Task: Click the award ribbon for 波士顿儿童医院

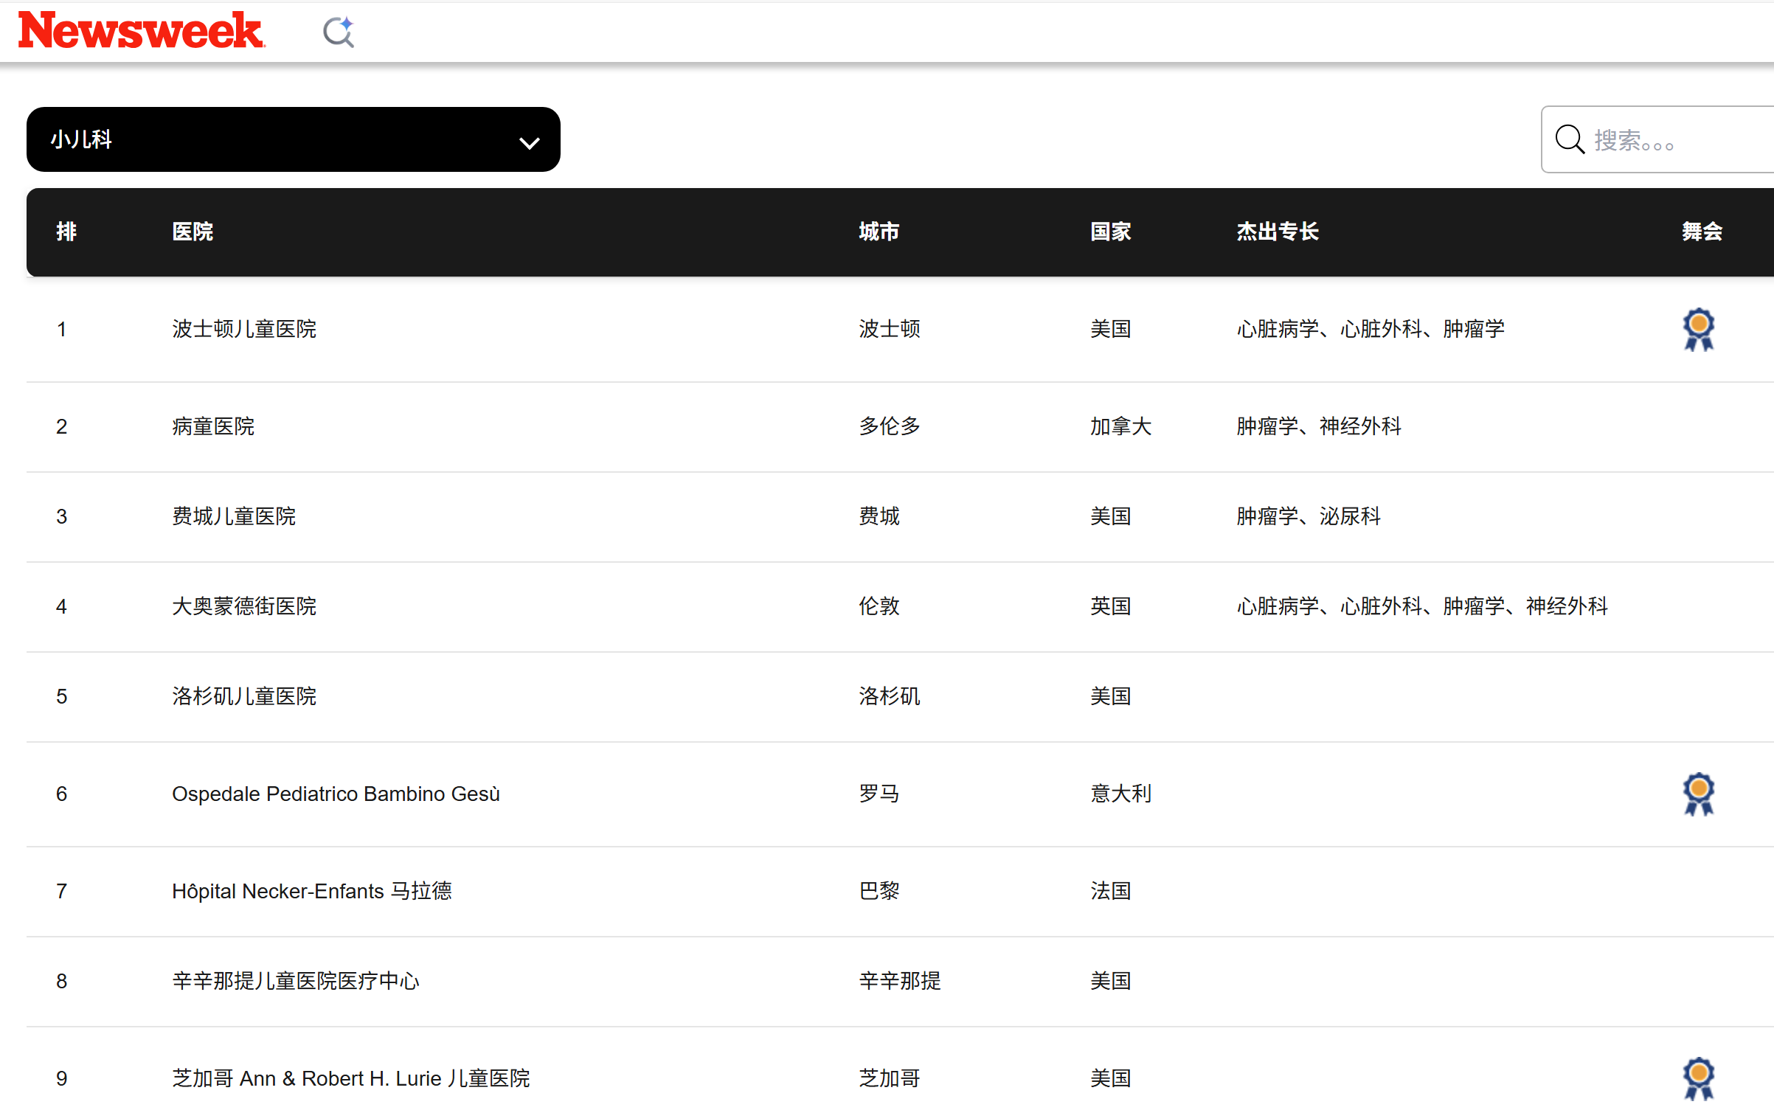Action: click(x=1698, y=329)
